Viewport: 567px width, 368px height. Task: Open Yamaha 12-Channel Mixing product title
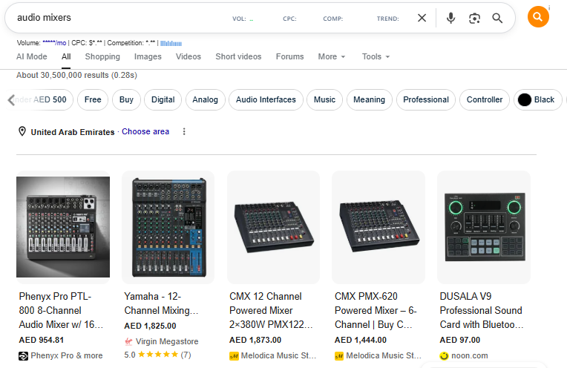[161, 303]
